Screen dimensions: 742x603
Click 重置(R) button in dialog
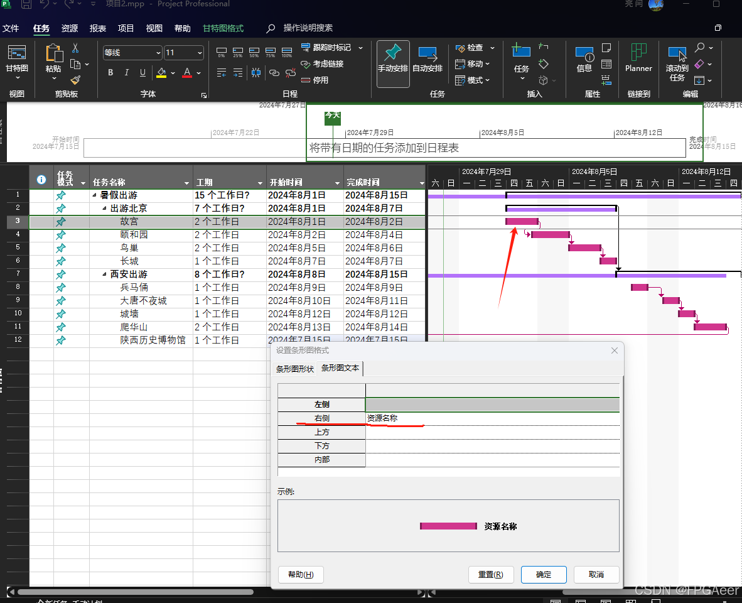coord(491,575)
